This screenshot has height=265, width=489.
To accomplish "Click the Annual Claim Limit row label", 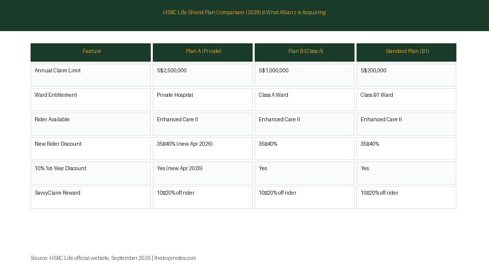I will pyautogui.click(x=91, y=75).
